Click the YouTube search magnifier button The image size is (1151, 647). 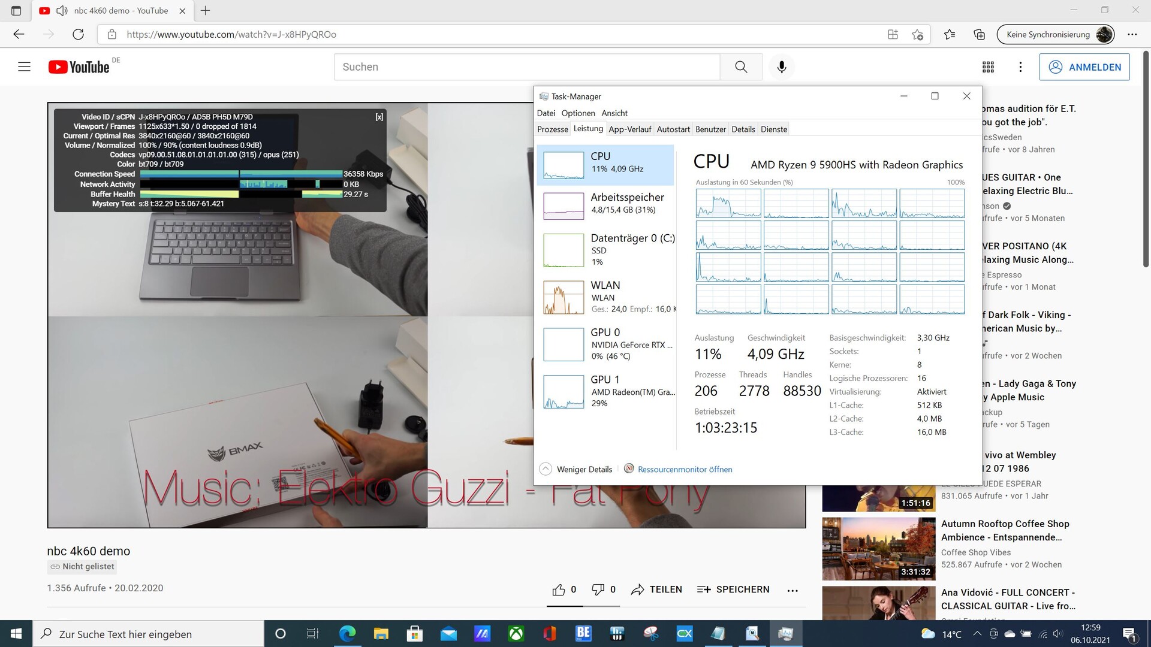pos(741,66)
